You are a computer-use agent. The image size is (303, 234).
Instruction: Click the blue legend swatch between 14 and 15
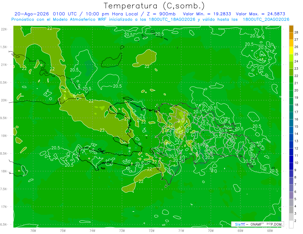[x=291, y=130]
